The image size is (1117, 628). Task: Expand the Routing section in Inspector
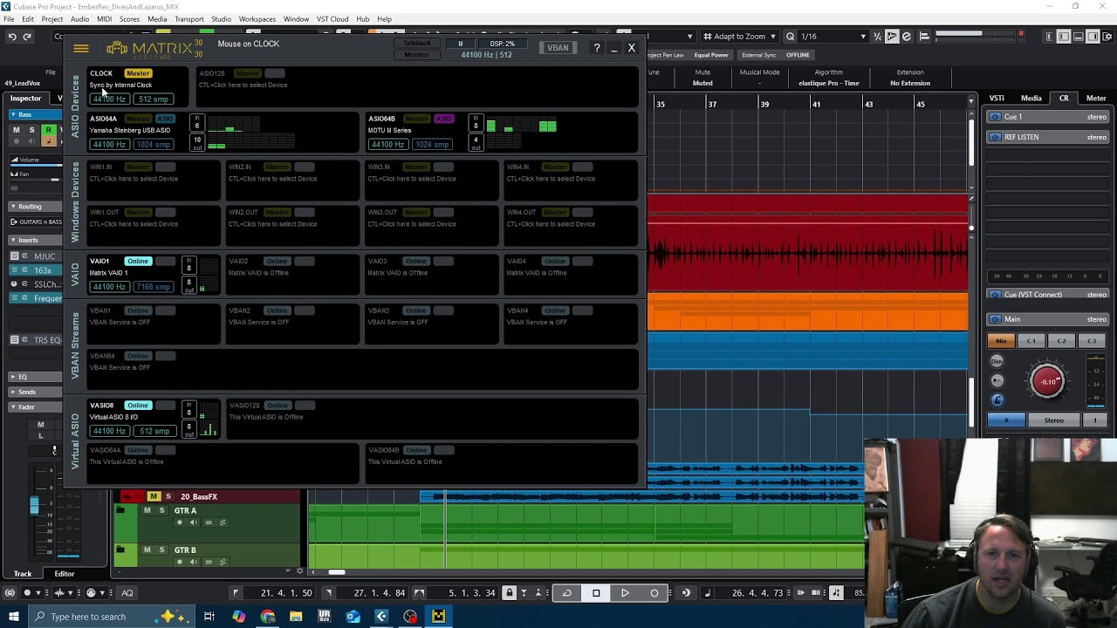point(35,207)
